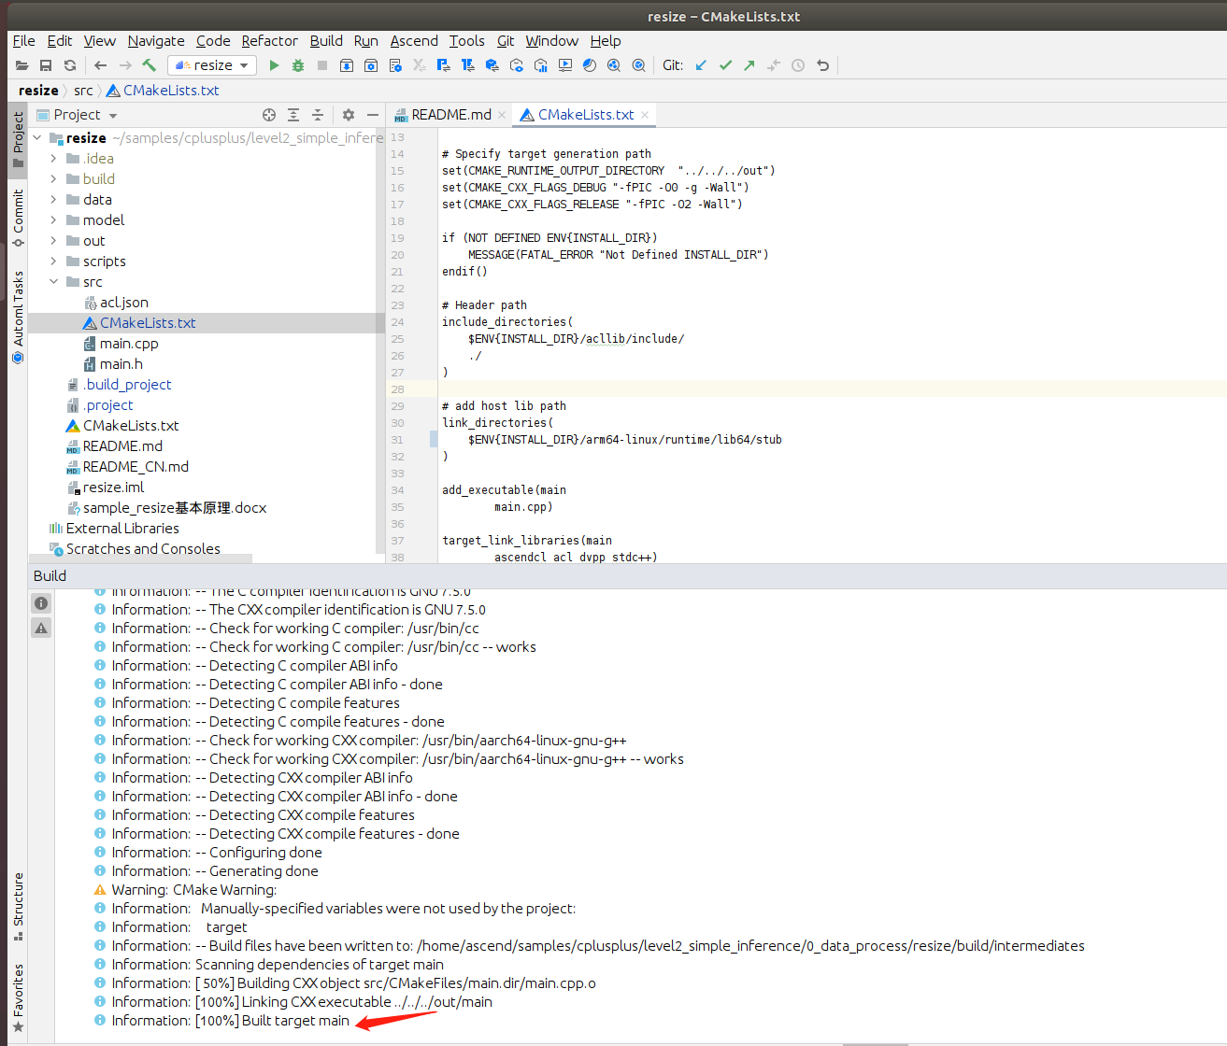
Task: Click the Git rollback undo icon
Action: pyautogui.click(x=822, y=65)
